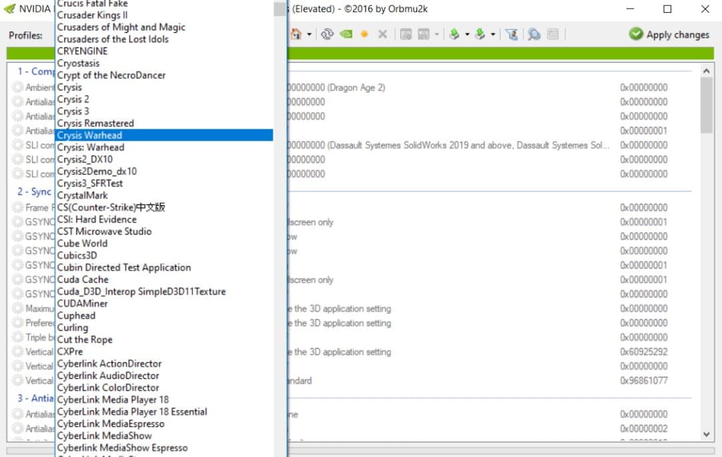Open the export profiles dropdown arrow
This screenshot has height=457, width=722.
(x=467, y=35)
